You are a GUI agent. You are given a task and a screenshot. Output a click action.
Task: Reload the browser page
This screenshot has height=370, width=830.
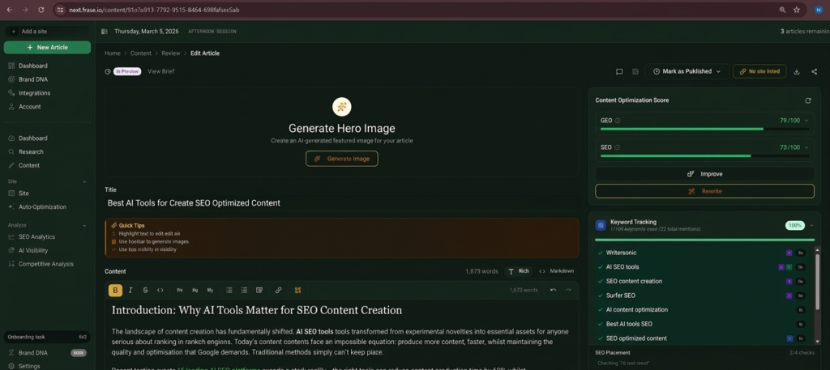(x=41, y=10)
